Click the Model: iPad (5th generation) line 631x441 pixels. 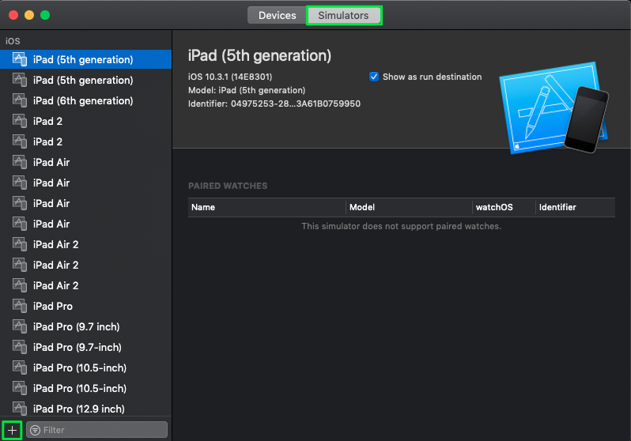(x=247, y=90)
